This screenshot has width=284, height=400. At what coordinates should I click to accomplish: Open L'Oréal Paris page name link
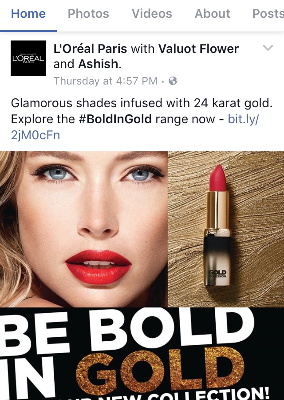(90, 48)
